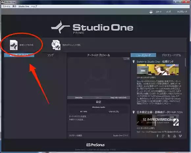Image resolution: width=191 pixels, height=153 pixels.
Task: Click the lightbulb icon beside 日本限定企画 headline
Action: [134, 112]
